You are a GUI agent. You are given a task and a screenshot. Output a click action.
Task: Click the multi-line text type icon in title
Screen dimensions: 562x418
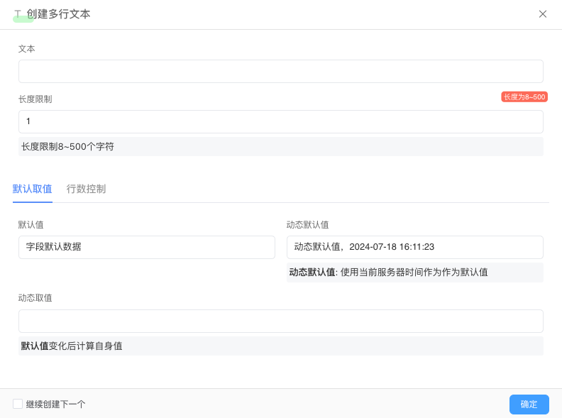click(18, 14)
